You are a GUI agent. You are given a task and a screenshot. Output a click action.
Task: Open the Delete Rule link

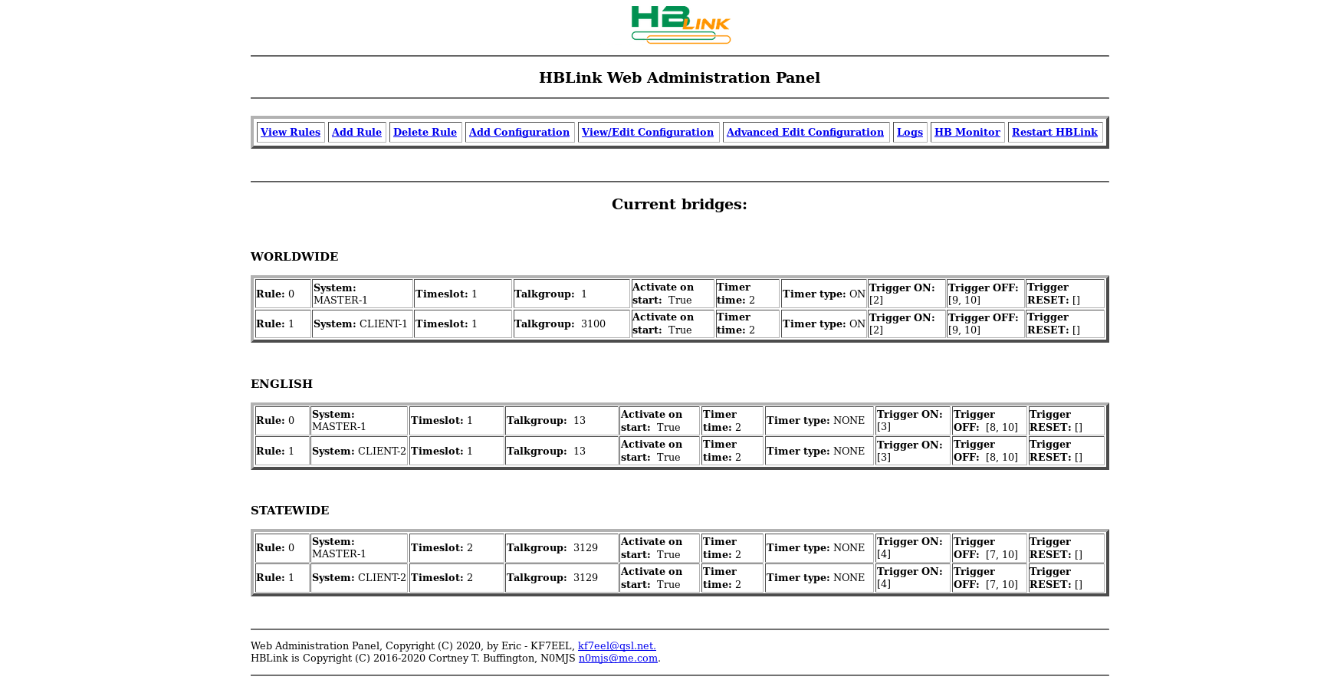point(425,133)
